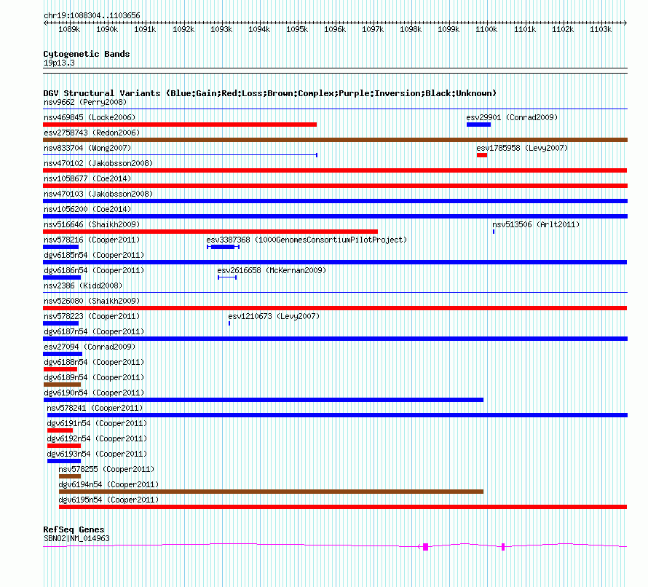Screen dimensions: 648x587
Task: Select the dgv6190n54 long blue bar
Action: [264, 400]
